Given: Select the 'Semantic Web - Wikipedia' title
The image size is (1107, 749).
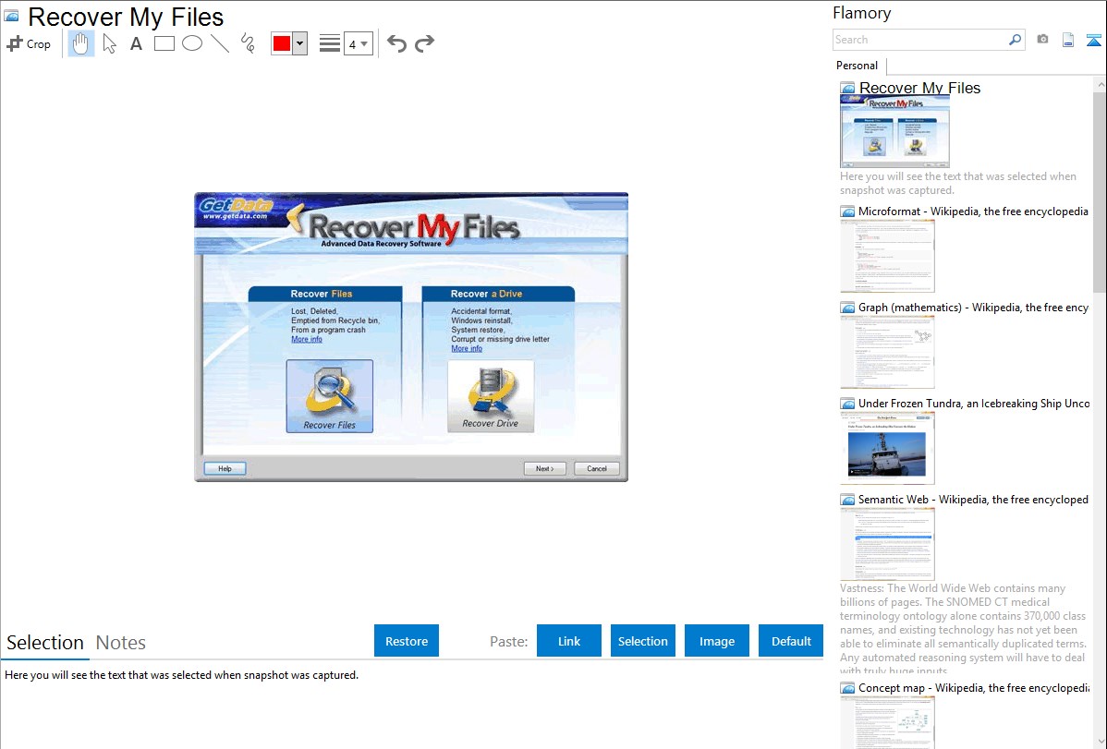Looking at the screenshot, I should (x=973, y=500).
